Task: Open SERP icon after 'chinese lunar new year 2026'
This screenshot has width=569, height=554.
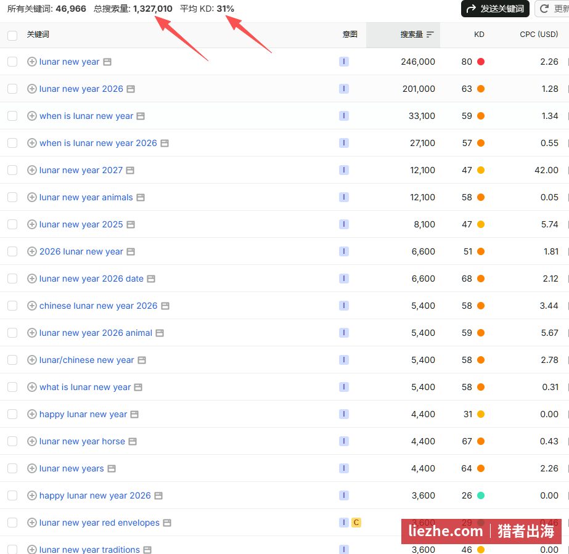Action: tap(165, 306)
